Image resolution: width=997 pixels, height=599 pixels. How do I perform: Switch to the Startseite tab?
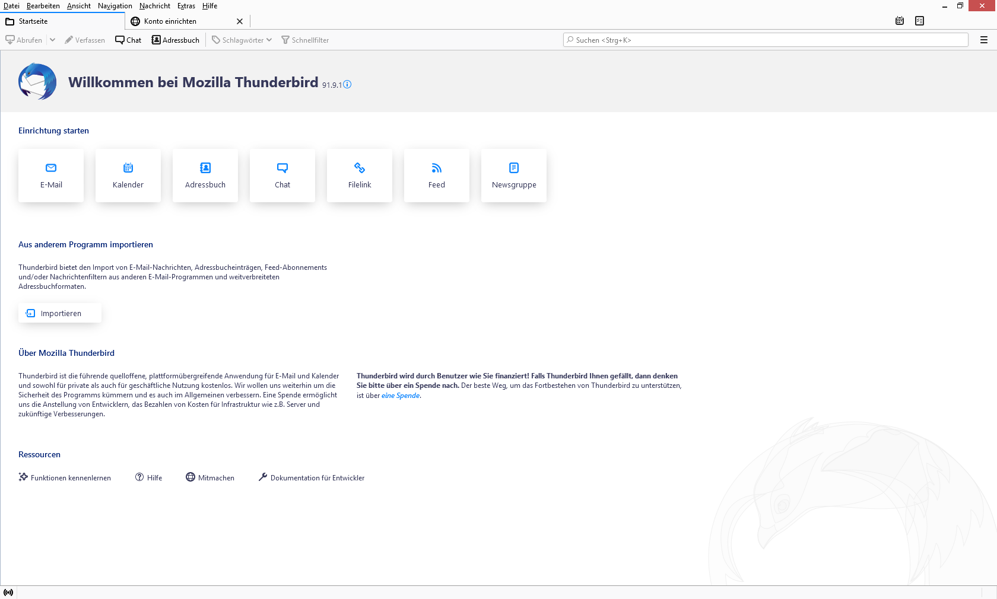(x=62, y=21)
